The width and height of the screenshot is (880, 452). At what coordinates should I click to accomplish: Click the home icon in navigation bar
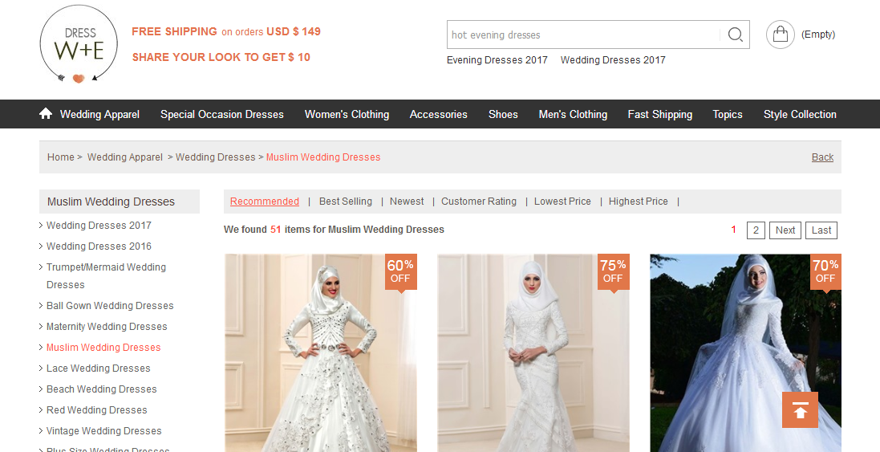point(46,114)
